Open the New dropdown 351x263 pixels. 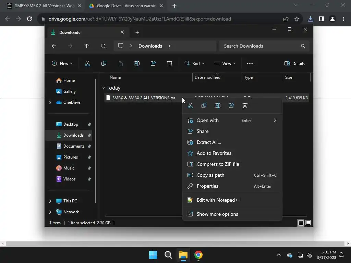point(62,63)
